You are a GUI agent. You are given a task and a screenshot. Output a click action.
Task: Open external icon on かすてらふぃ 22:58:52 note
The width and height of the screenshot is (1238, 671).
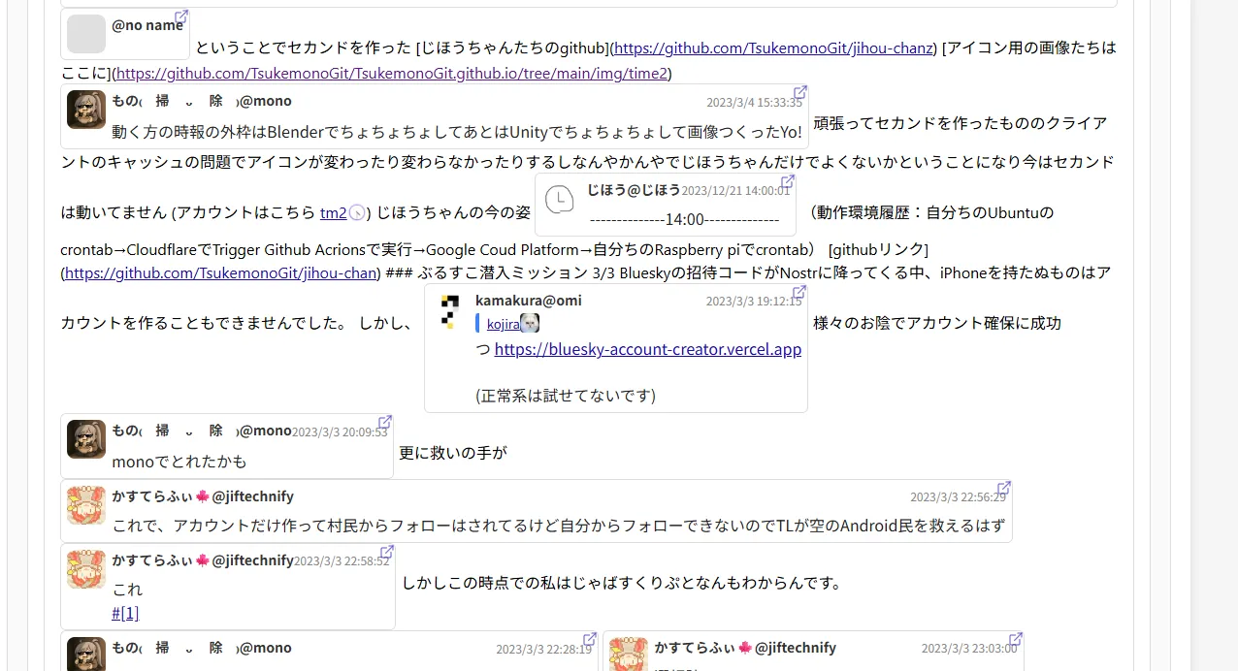[387, 552]
